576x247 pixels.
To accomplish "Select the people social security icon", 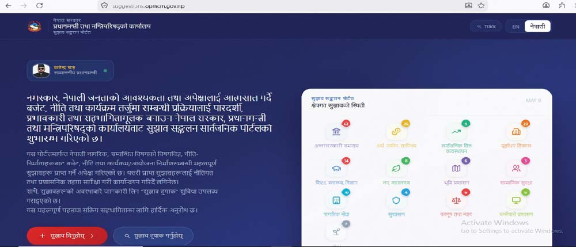I will coord(516,169).
